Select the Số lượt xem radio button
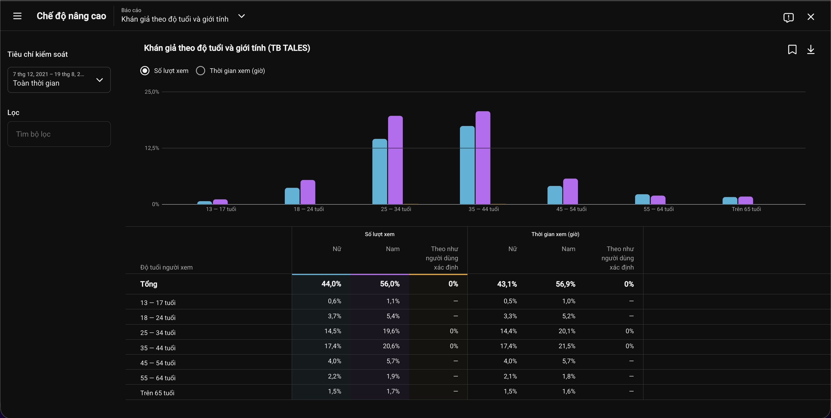The height and width of the screenshot is (418, 831). pyautogui.click(x=145, y=71)
